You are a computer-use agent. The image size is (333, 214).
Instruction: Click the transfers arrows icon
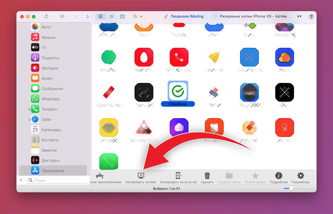(299, 16)
